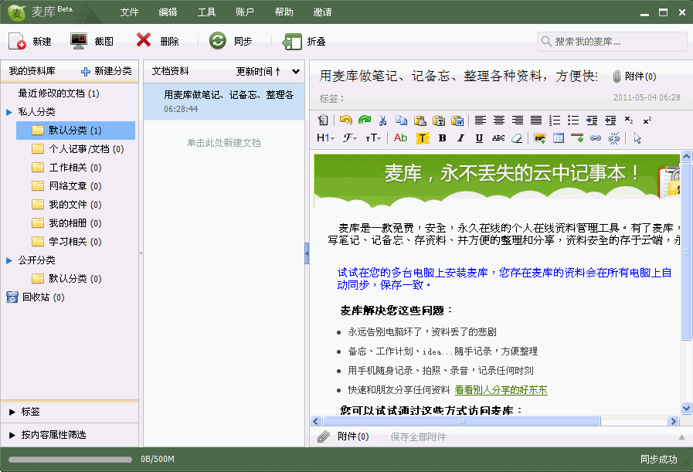Pick the Ab text color
693x472 pixels.
pos(400,138)
